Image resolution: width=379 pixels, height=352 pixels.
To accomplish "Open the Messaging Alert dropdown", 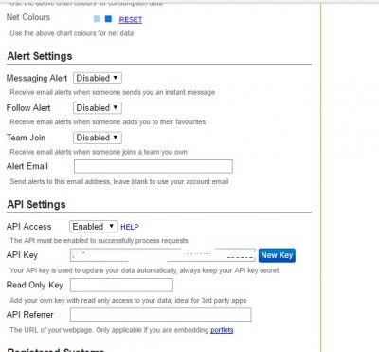I will click(98, 78).
